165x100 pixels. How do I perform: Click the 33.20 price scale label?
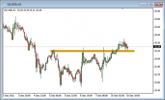click(157, 51)
